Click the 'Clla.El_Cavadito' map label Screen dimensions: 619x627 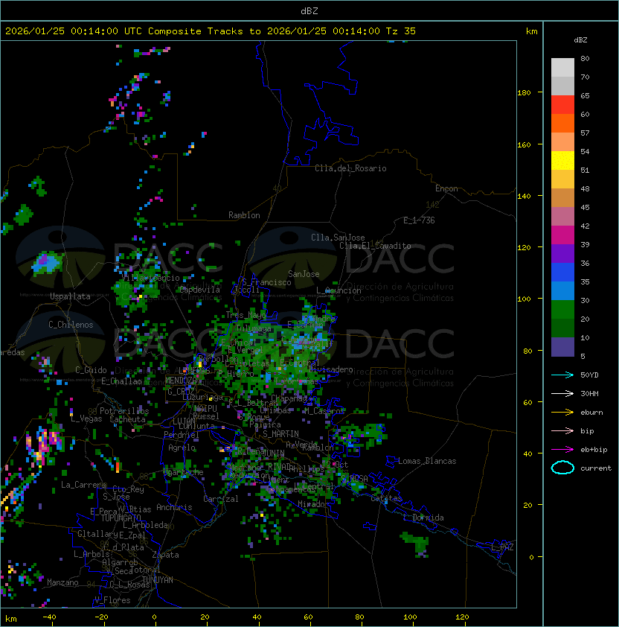pos(375,246)
